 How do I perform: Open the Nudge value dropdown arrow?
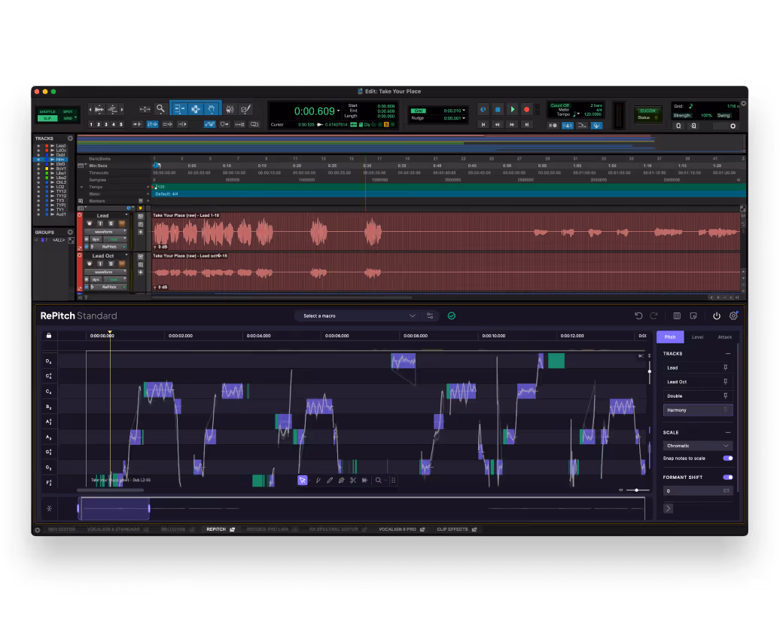464,118
